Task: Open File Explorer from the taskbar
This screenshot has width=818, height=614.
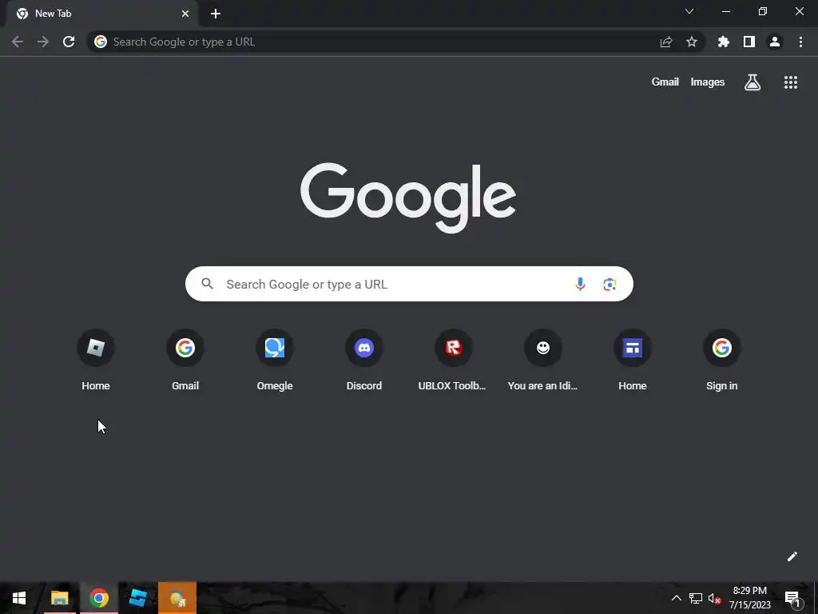Action: (x=59, y=598)
